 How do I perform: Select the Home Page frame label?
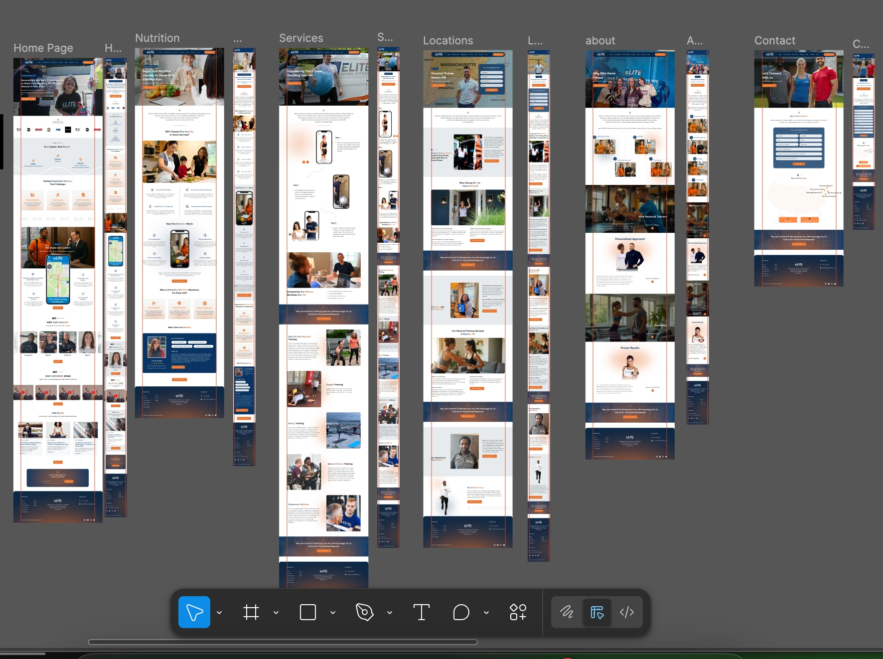tap(43, 48)
